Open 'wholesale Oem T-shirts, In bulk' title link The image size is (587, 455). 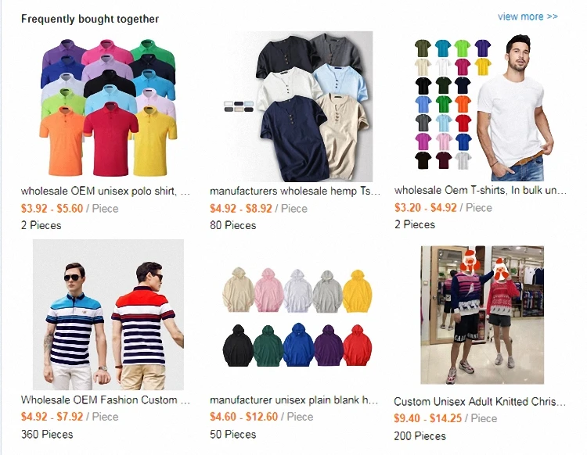480,190
